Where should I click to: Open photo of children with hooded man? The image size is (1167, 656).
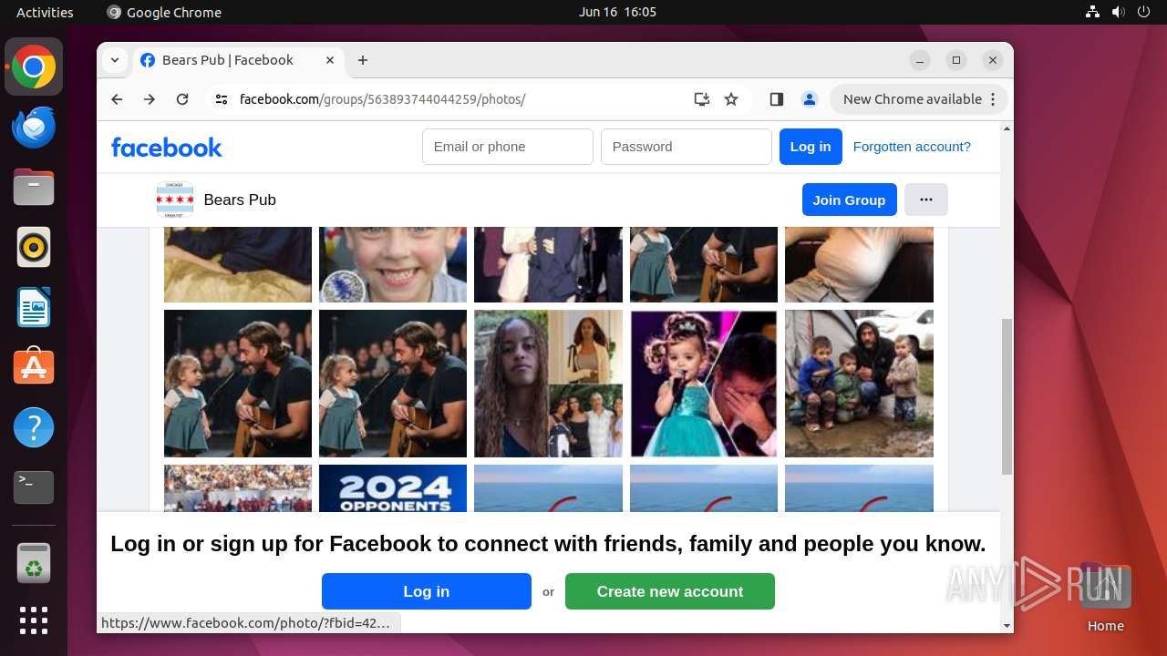click(x=859, y=384)
